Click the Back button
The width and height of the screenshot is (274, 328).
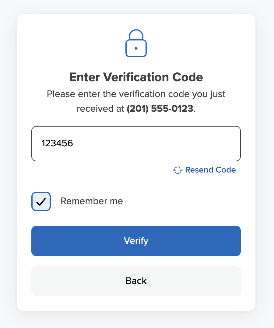click(136, 281)
